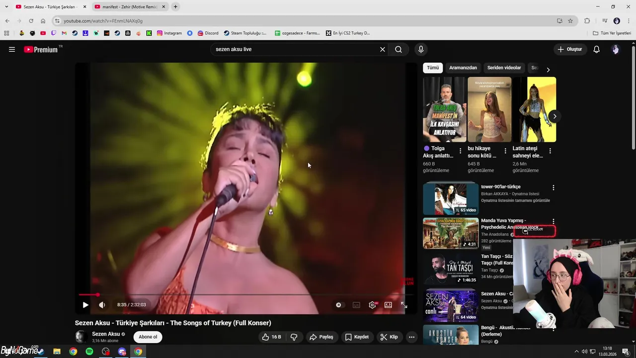636x358 pixels.
Task: Open 'bu hikaye sonu kötü' Short
Action: coord(489,109)
